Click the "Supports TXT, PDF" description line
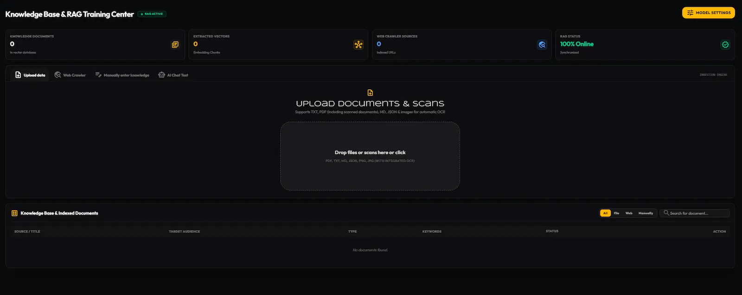Viewport: 742px width, 295px height. pyautogui.click(x=370, y=112)
